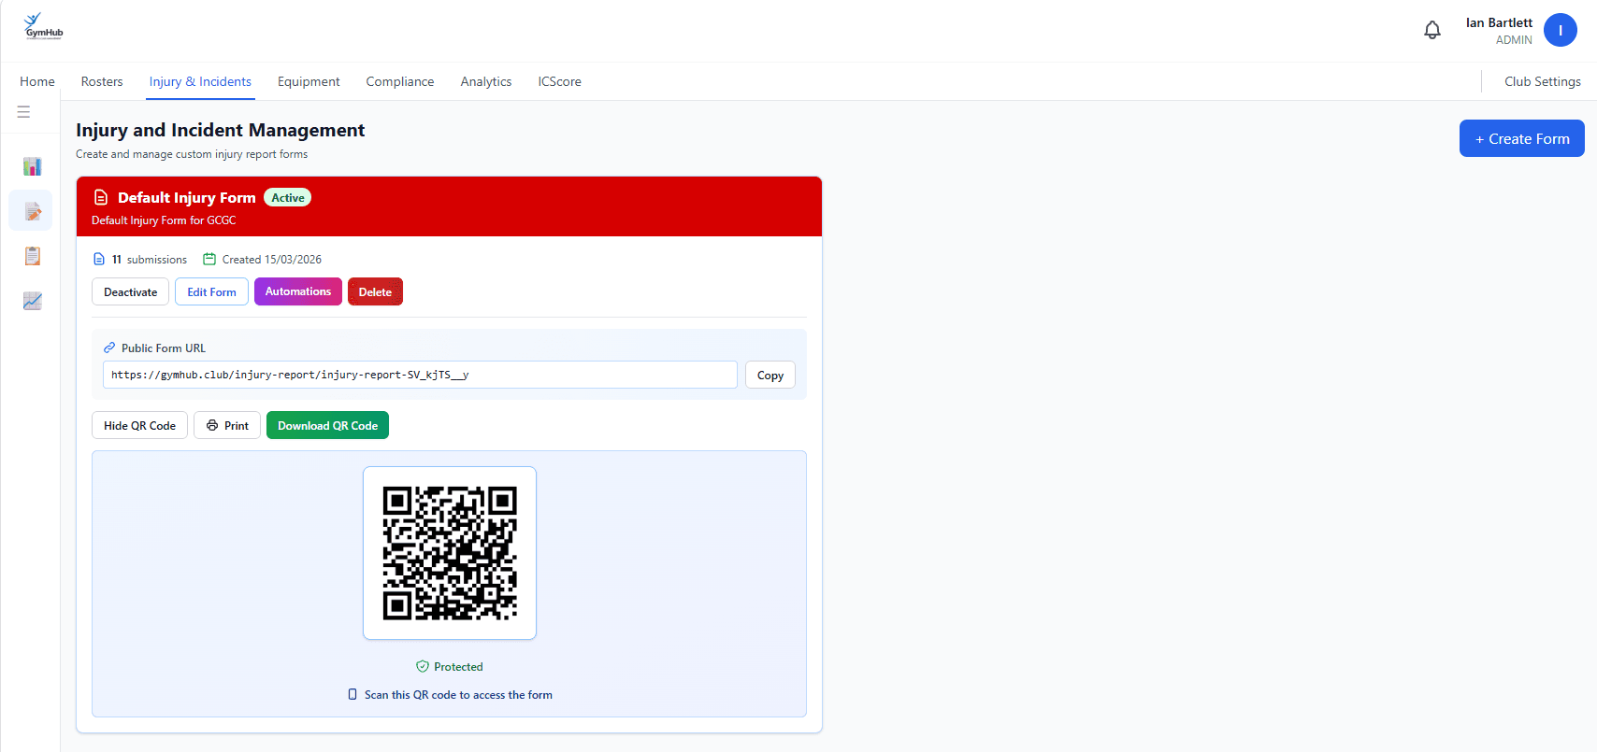1597x752 pixels.
Task: Open Club Settings
Action: 1543,82
